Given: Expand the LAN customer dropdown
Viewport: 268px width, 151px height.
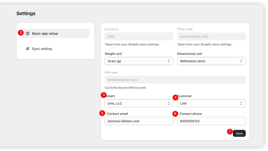Looking at the screenshot, I should coord(211,103).
